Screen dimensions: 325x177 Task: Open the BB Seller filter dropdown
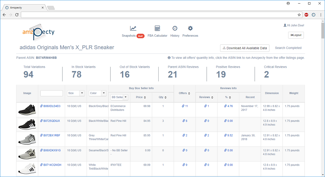click(119, 97)
